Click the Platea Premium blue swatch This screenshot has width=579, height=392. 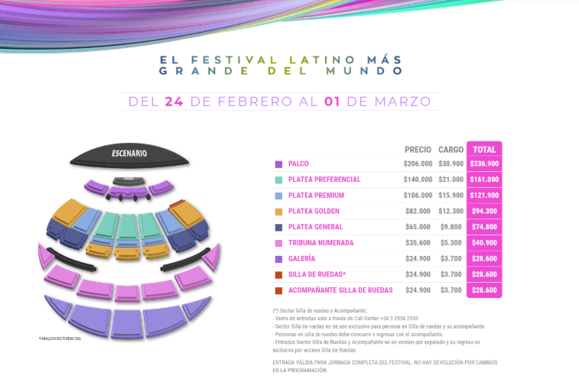278,196
